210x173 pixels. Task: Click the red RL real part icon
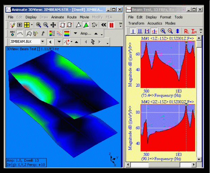pos(187,31)
